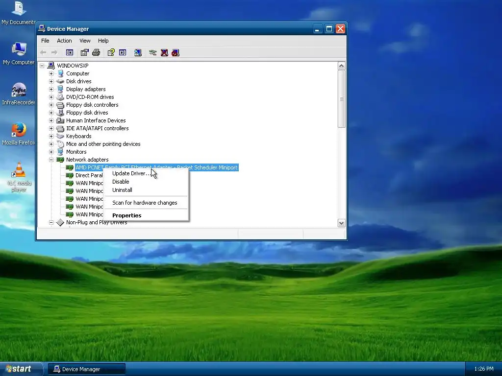The image size is (502, 376).
Task: Select the WINDOWSXP root label
Action: click(x=73, y=66)
